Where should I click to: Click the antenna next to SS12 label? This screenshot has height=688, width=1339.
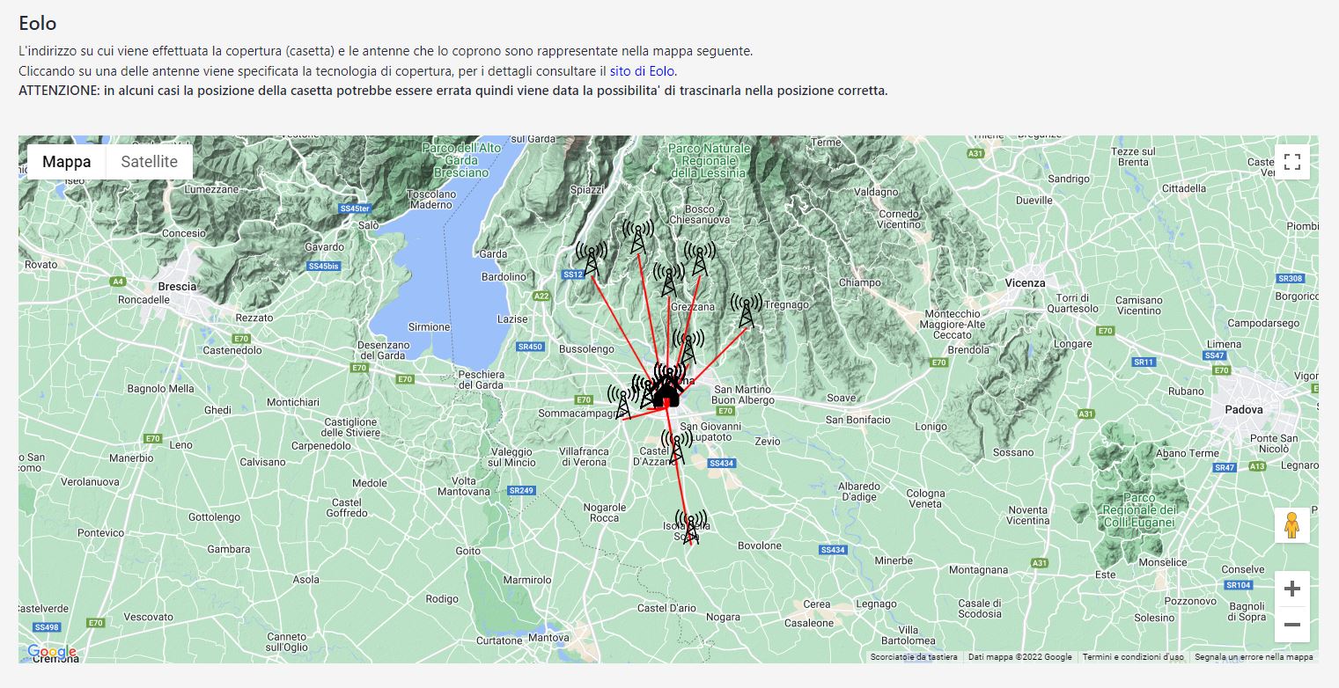[592, 260]
